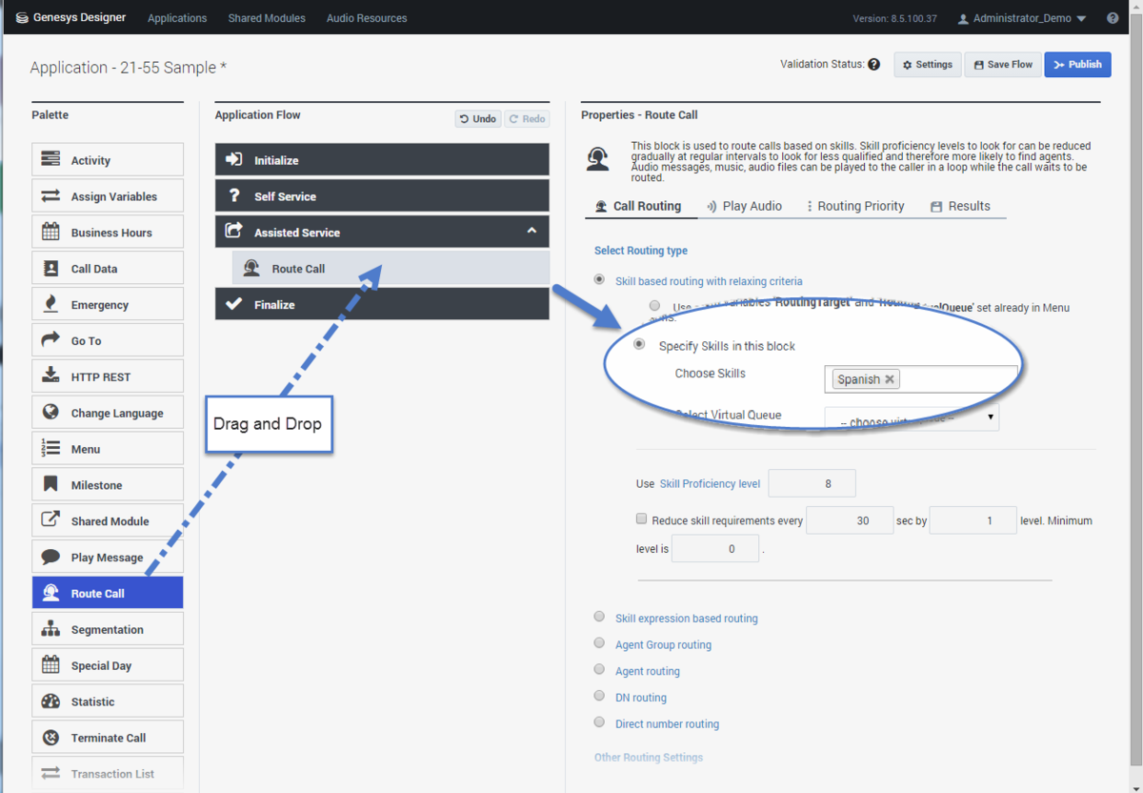Select Skill expression based routing option

coord(599,617)
